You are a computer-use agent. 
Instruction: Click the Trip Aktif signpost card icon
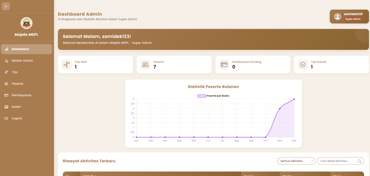pos(67,65)
